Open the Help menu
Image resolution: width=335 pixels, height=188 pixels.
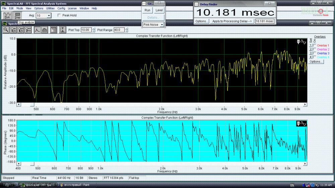tap(94, 8)
